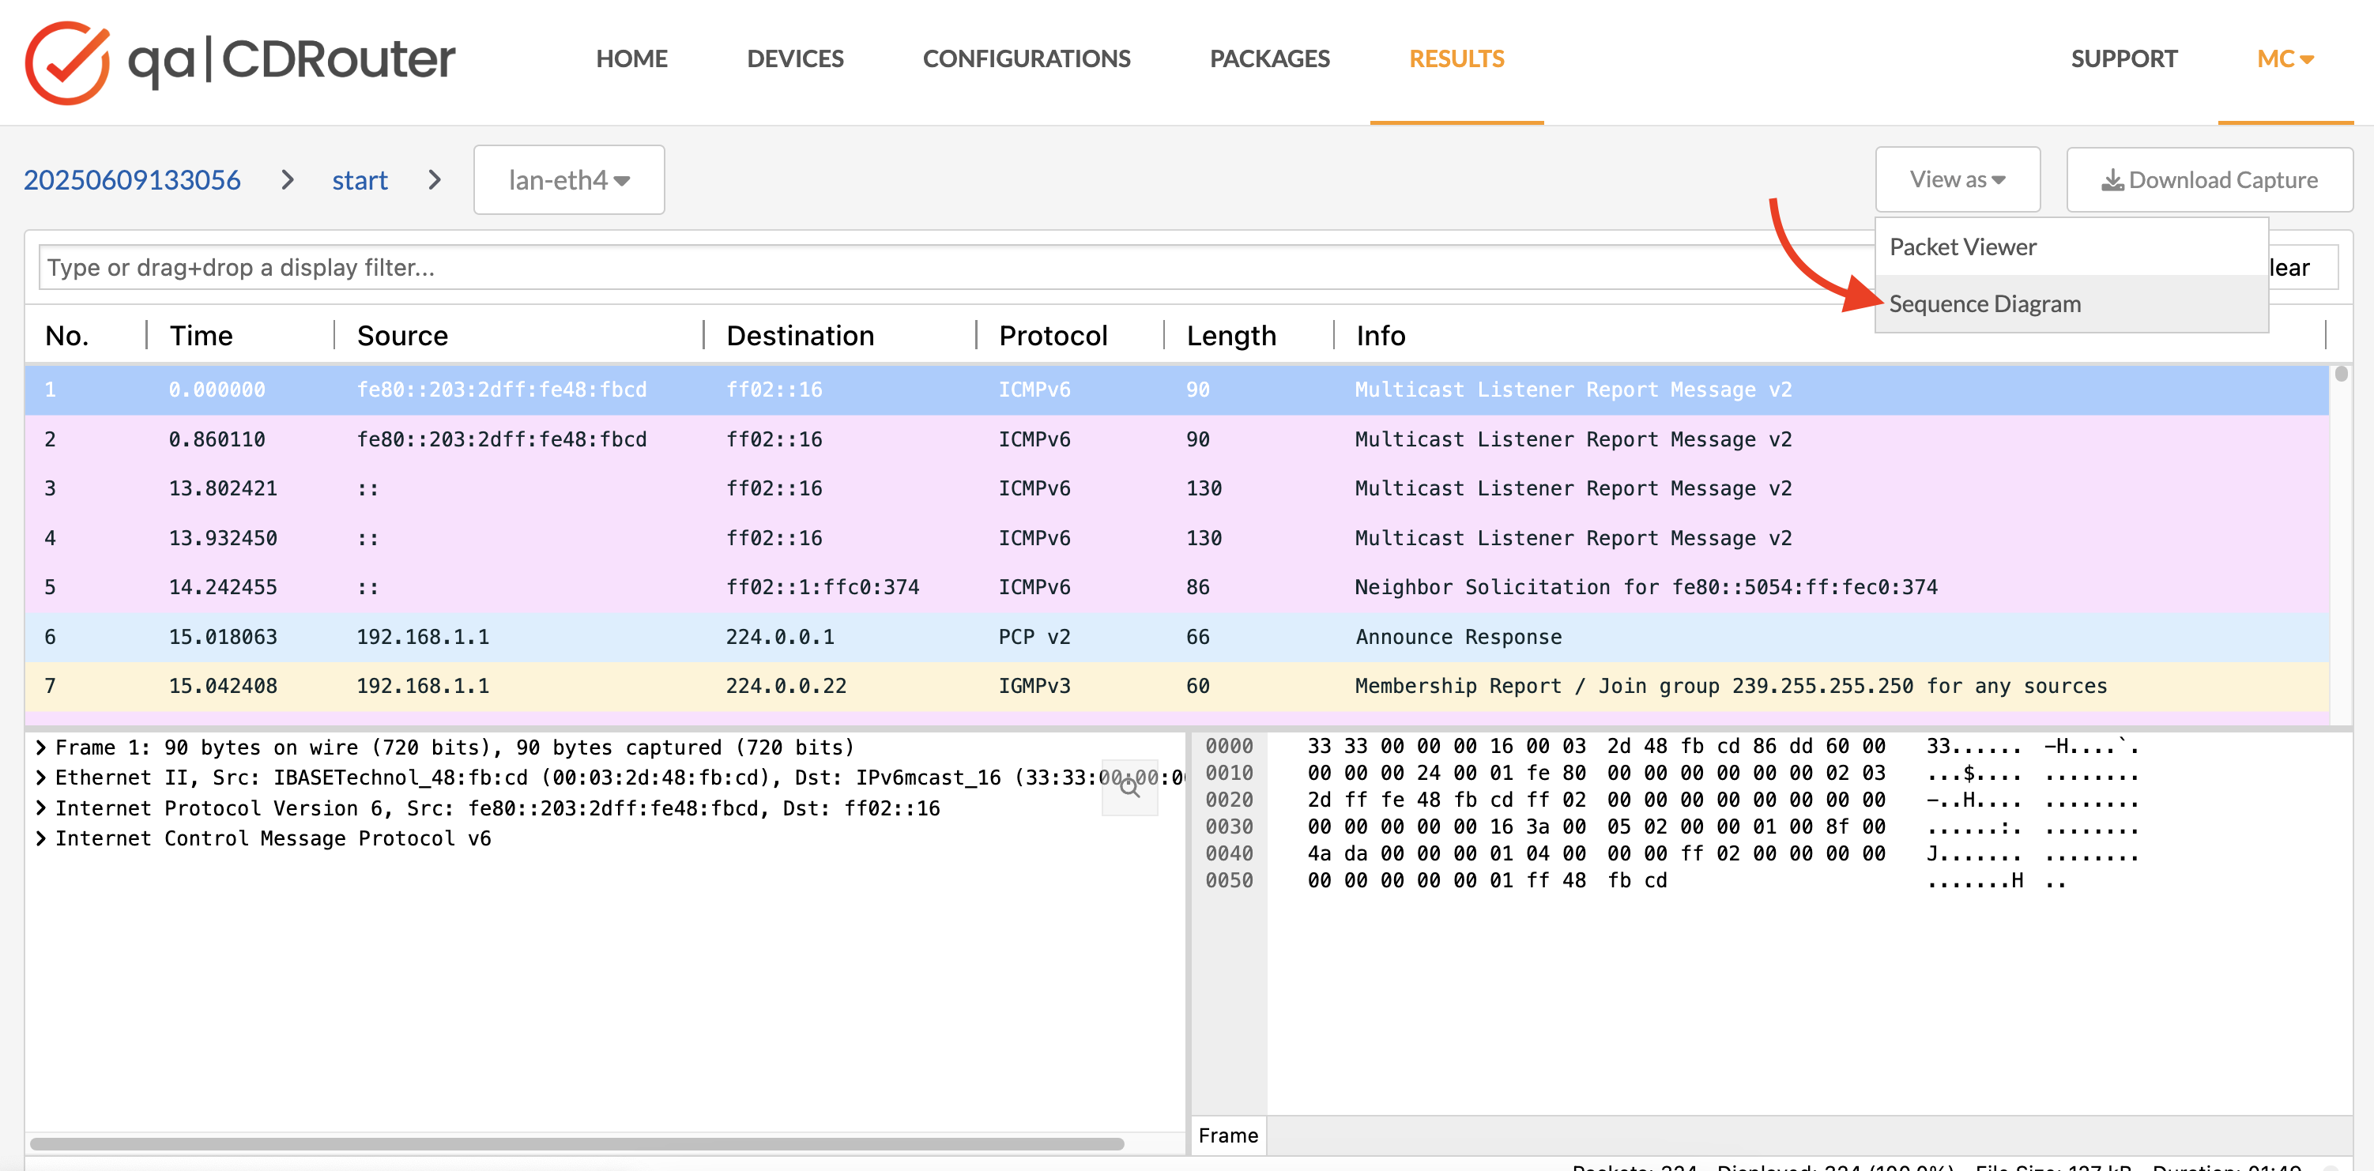Go to the start breadcrumb link

pyautogui.click(x=360, y=179)
